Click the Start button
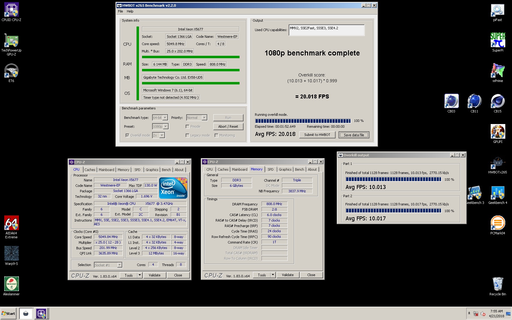The height and width of the screenshot is (320, 512). [x=8, y=314]
